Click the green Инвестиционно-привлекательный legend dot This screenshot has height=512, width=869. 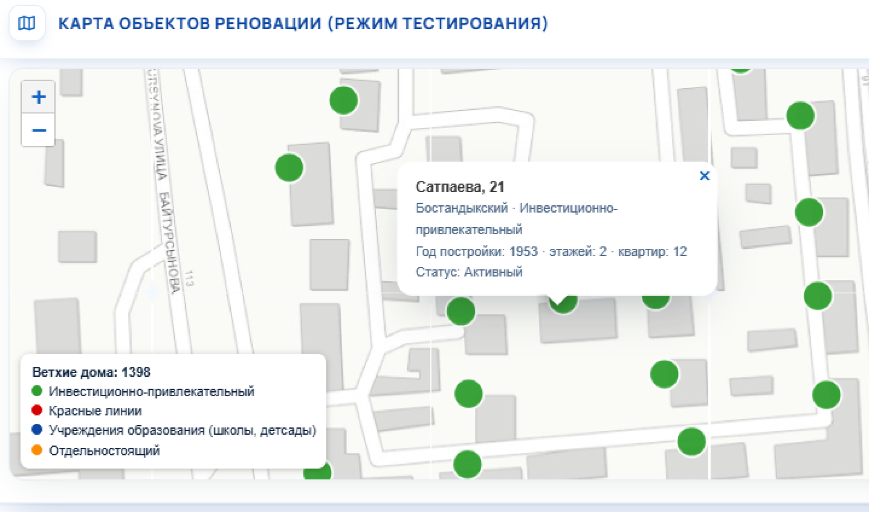pyautogui.click(x=37, y=391)
